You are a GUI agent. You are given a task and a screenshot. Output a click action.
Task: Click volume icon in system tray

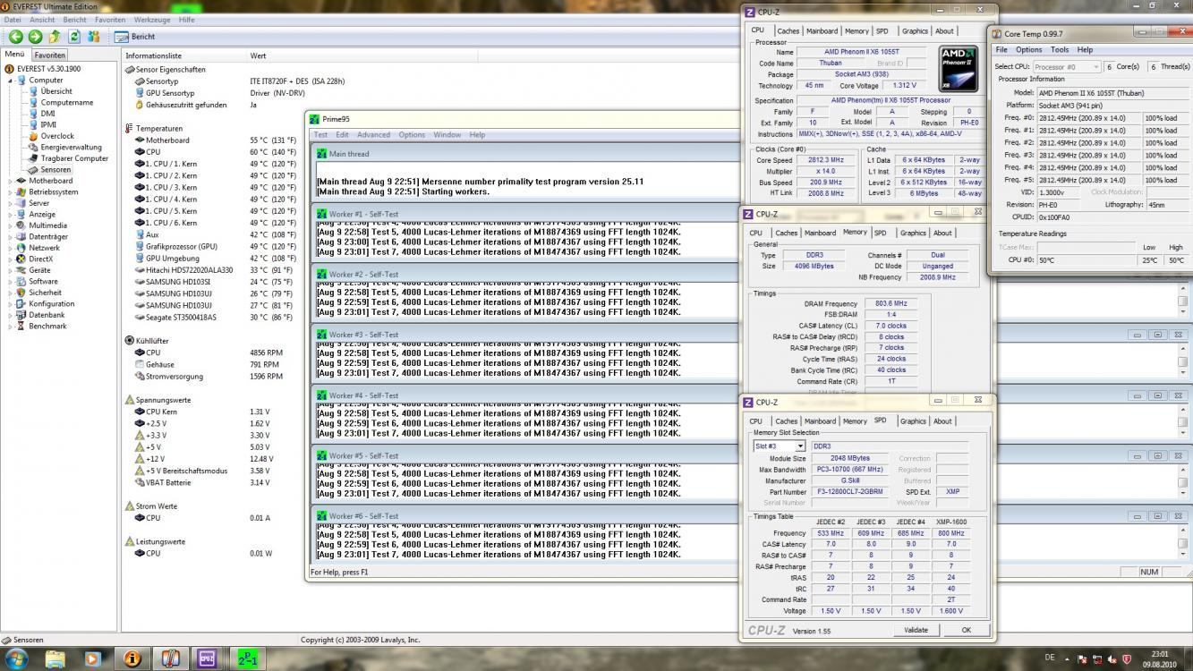[1112, 658]
